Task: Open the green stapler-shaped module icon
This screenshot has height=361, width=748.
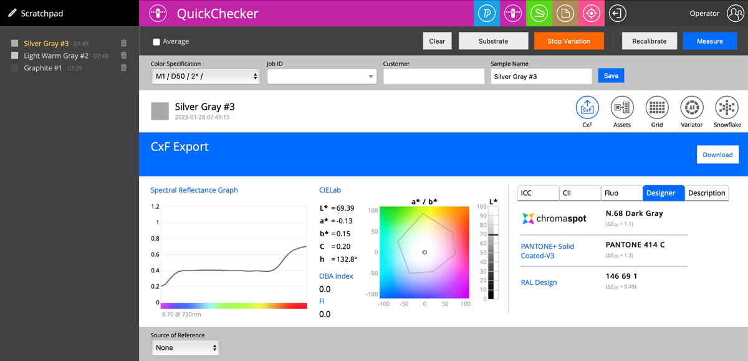Action: coord(539,13)
